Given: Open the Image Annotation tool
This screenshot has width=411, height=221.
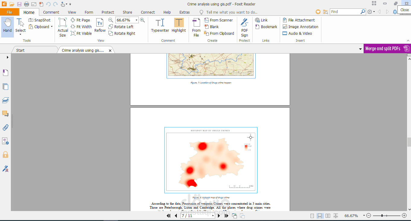Looking at the screenshot, I should [x=300, y=27].
